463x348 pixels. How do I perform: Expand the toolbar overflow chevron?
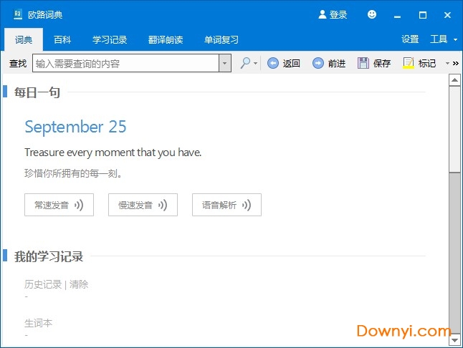click(x=456, y=63)
